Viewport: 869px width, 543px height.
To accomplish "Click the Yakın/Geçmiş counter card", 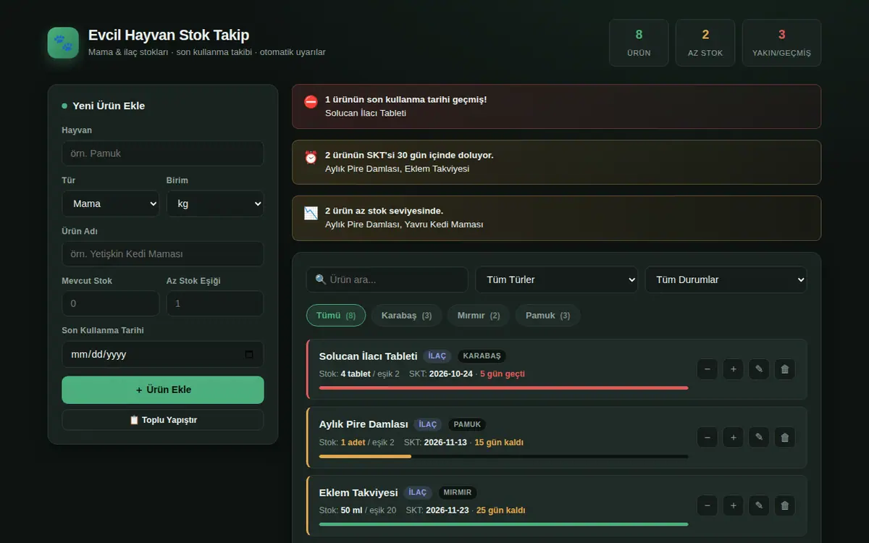I will pos(781,43).
